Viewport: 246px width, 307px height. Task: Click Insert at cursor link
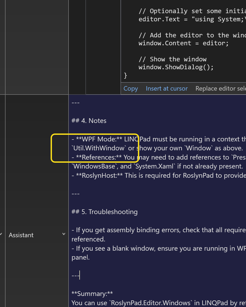(x=167, y=88)
